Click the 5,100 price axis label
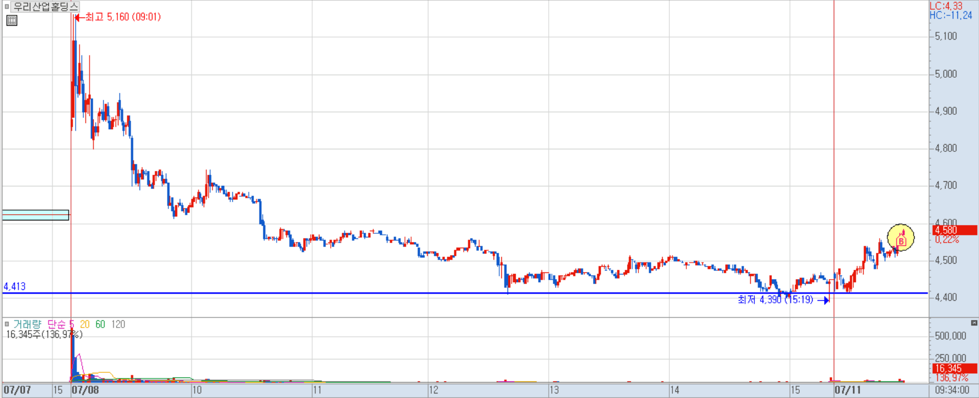 [x=946, y=36]
